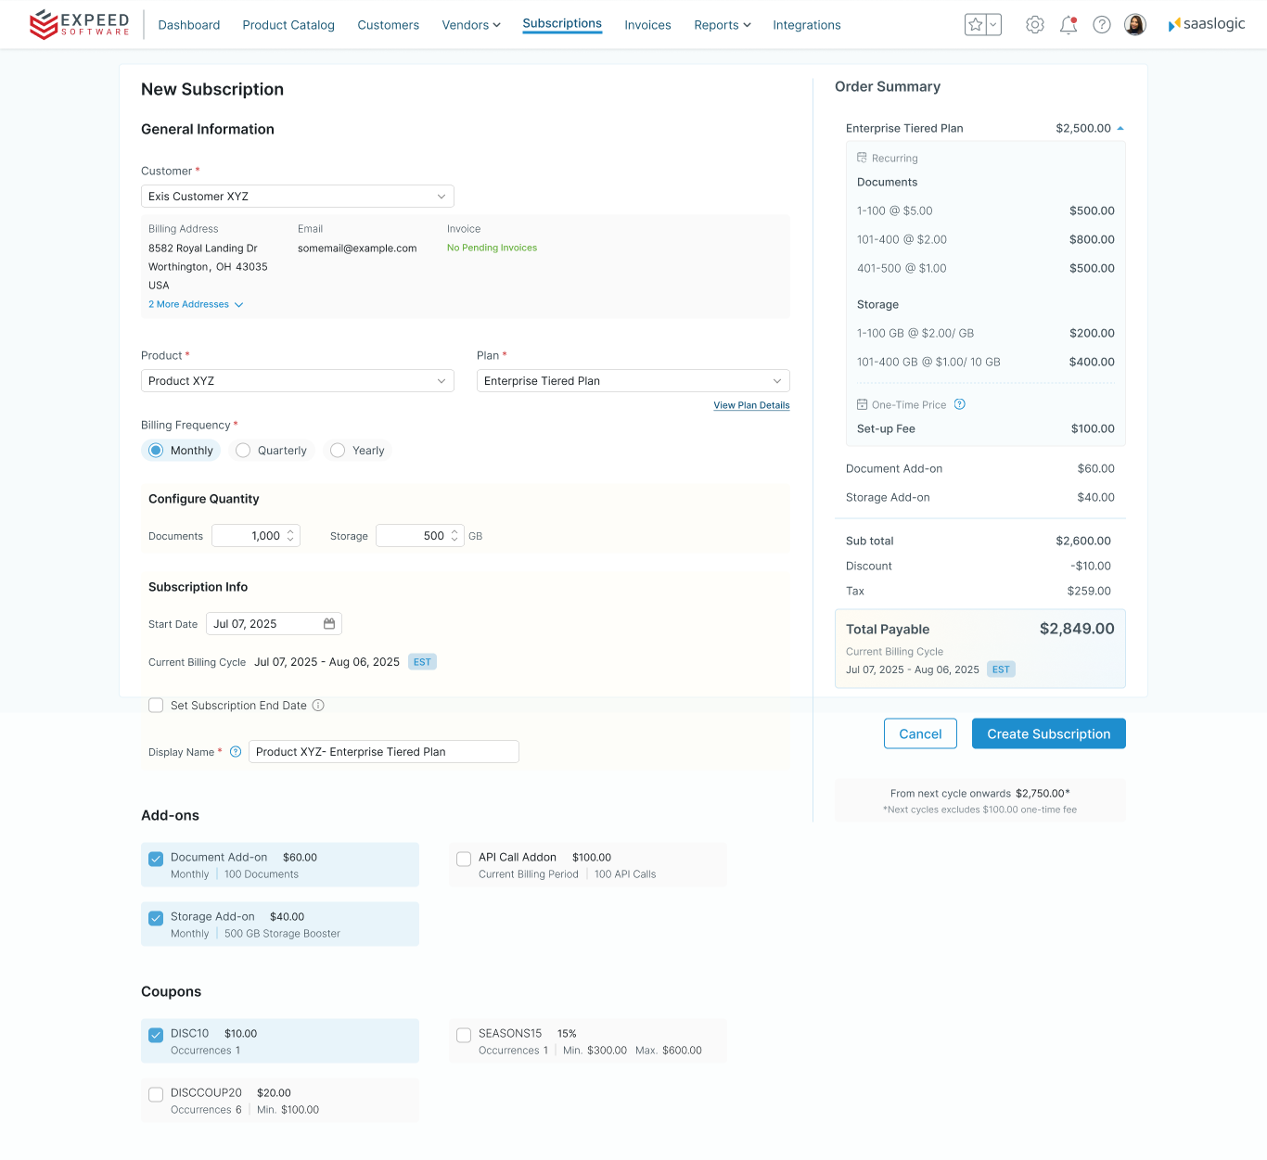The height and width of the screenshot is (1160, 1267).
Task: Collapse Enterprise Tiered Plan summary arrow
Action: pyautogui.click(x=1120, y=128)
